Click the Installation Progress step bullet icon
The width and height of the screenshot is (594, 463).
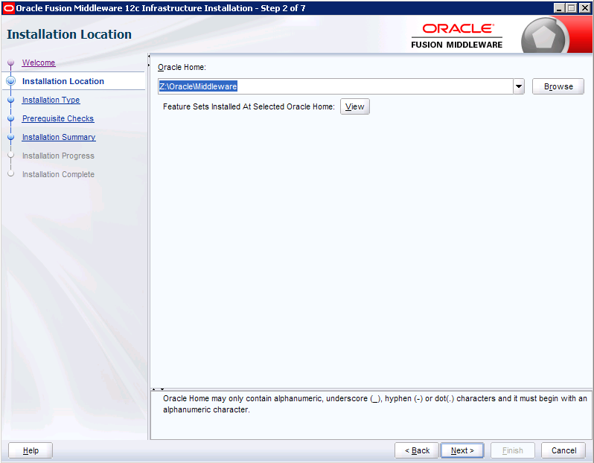click(x=11, y=155)
